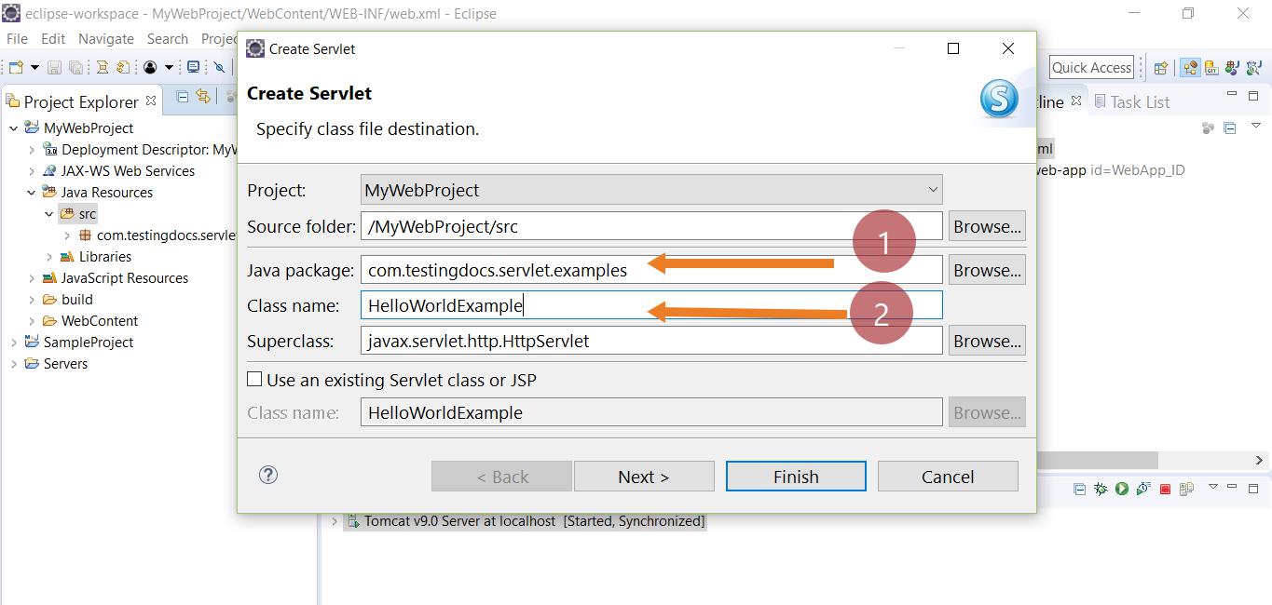The height and width of the screenshot is (605, 1272).
Task: Open the Project dropdown in Create Servlet dialog
Action: tap(932, 189)
